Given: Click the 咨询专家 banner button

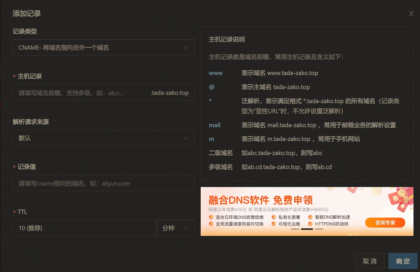Looking at the screenshot, I should click(x=385, y=222).
